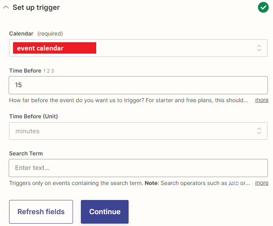The width and height of the screenshot is (273, 226).
Task: Click the Time Before label
Action: point(25,71)
